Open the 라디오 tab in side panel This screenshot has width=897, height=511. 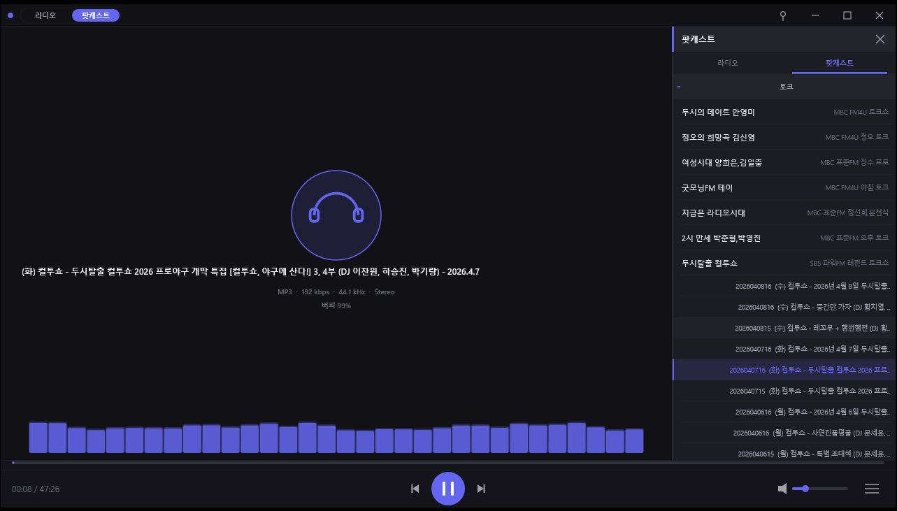(x=727, y=63)
